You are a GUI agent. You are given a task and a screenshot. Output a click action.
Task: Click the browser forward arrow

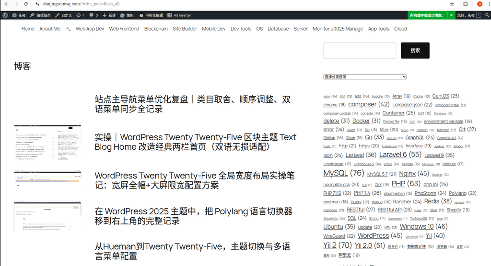coord(16,4)
